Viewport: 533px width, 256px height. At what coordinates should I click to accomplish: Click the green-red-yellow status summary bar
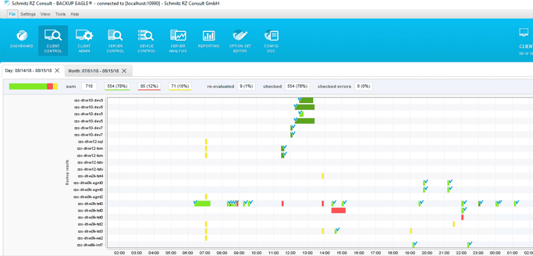[x=33, y=86]
